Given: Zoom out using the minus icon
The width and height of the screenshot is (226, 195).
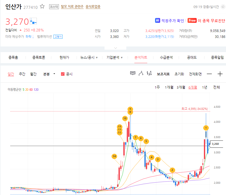Looking at the screenshot, I should click(209, 73).
